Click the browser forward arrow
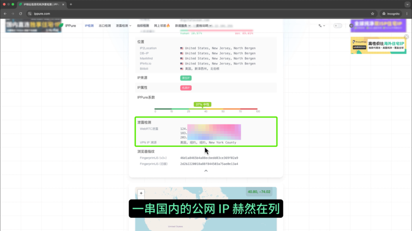The image size is (412, 231). [13, 14]
